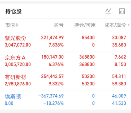This screenshot has height=113, width=131.
Task: Select market value 2,980,876.00
Action: (x=18, y=84)
